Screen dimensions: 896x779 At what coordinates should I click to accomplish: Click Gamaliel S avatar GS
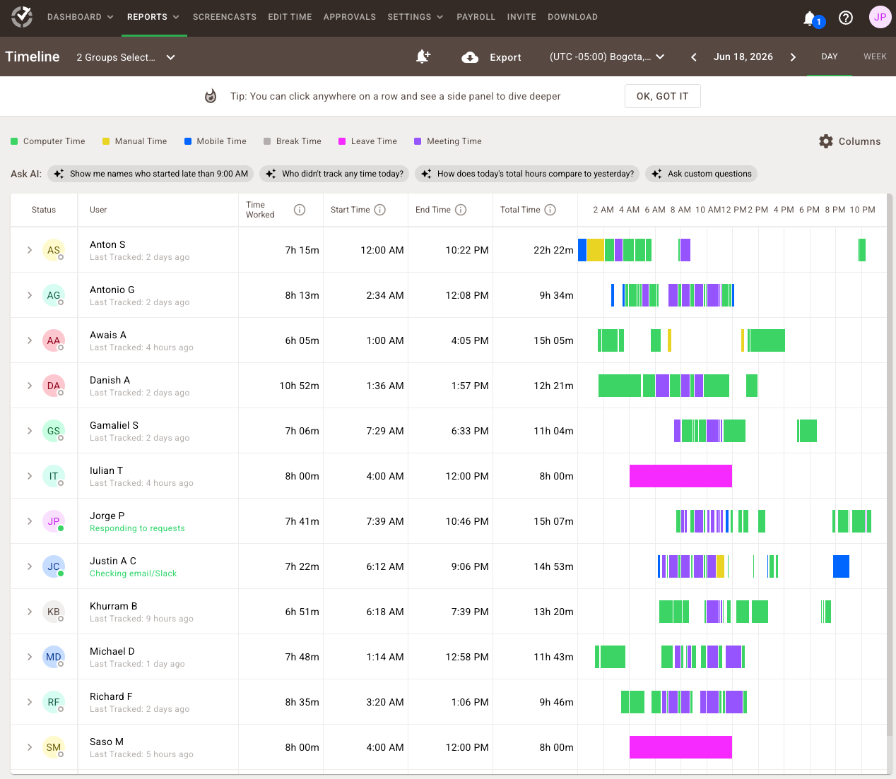54,431
